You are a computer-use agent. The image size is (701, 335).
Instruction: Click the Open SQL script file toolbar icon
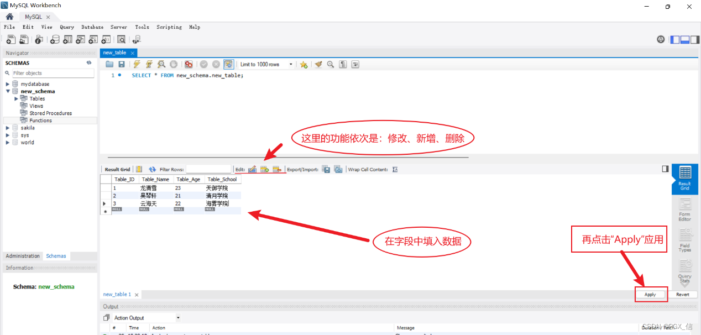point(24,39)
